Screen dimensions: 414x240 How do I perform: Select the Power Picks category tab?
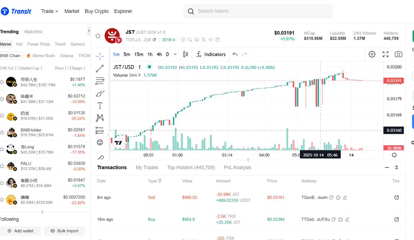coord(39,44)
